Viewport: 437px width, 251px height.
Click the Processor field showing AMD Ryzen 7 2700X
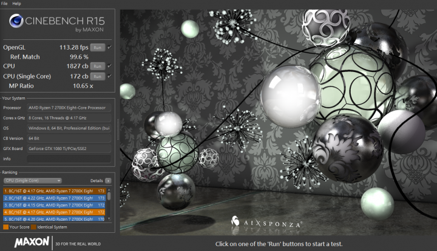pyautogui.click(x=69, y=108)
